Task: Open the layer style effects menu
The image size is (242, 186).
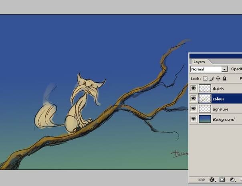Action: point(212,180)
